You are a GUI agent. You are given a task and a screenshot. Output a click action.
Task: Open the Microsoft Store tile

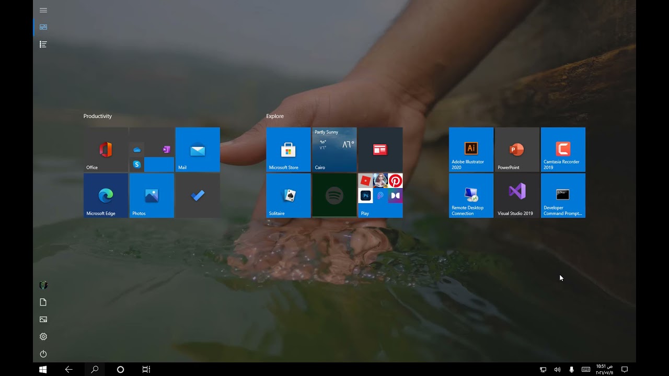coord(289,149)
